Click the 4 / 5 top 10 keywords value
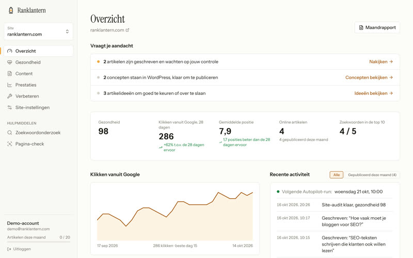Image resolution: width=413 pixels, height=258 pixels. (348, 131)
